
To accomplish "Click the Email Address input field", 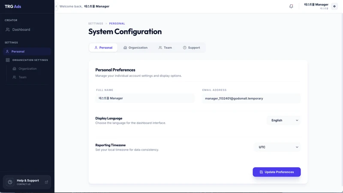I will [251, 99].
